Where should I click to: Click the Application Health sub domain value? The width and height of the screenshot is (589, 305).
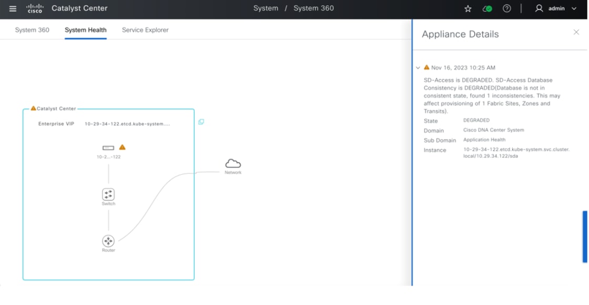484,140
